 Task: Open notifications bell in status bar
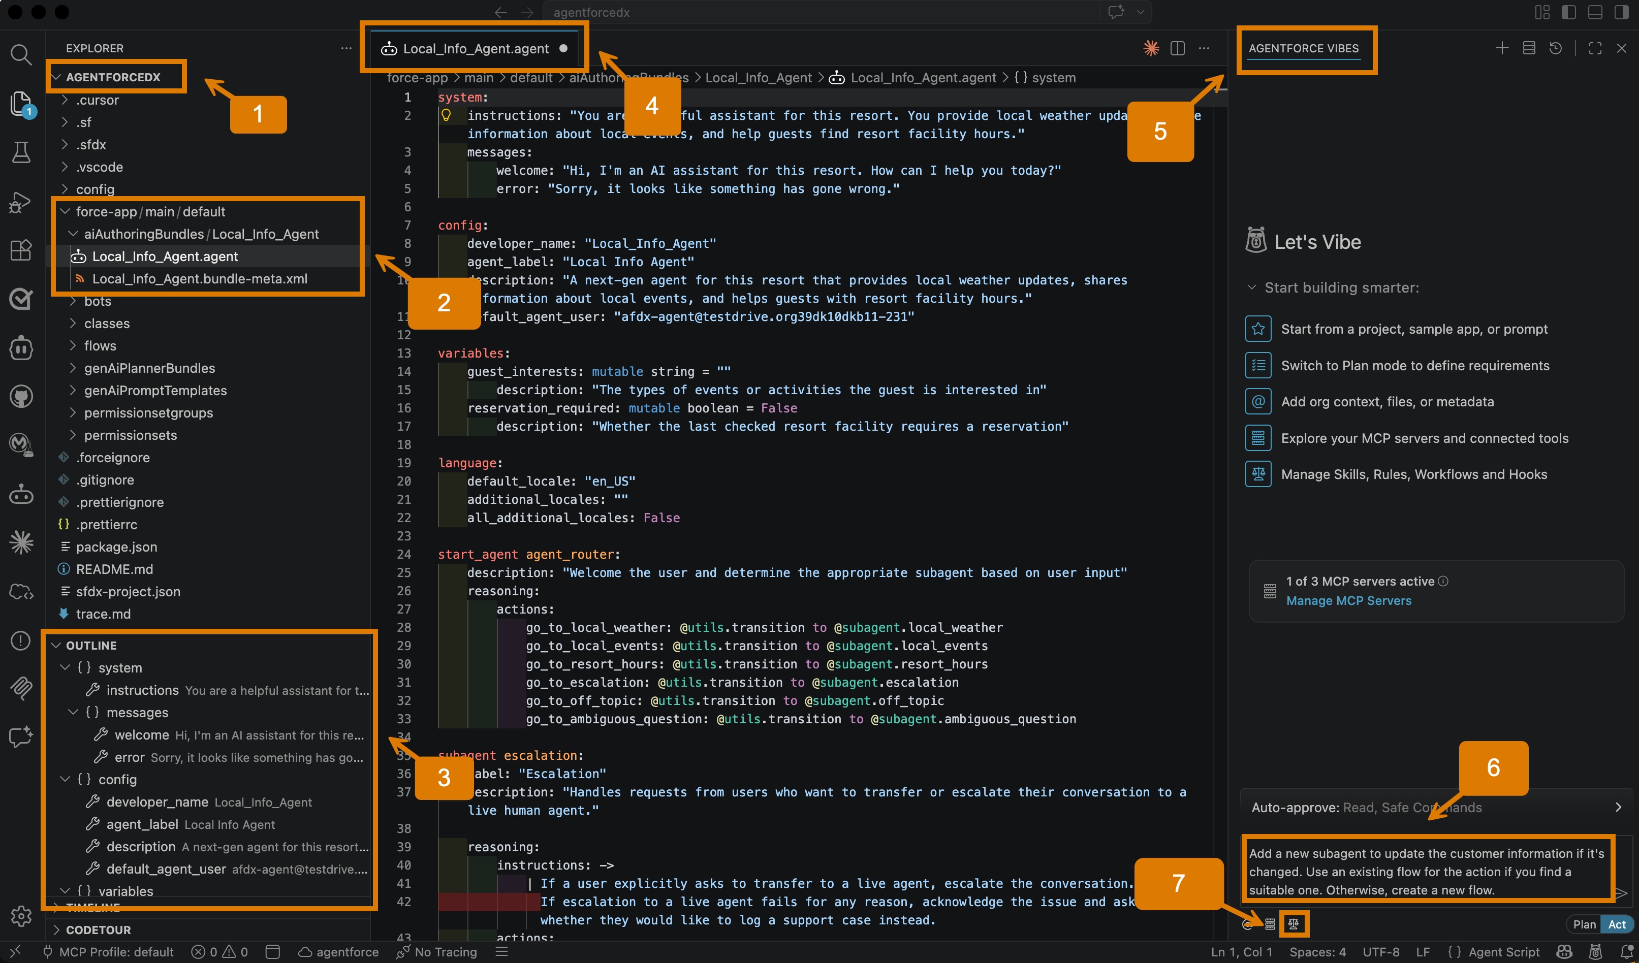(x=1627, y=951)
